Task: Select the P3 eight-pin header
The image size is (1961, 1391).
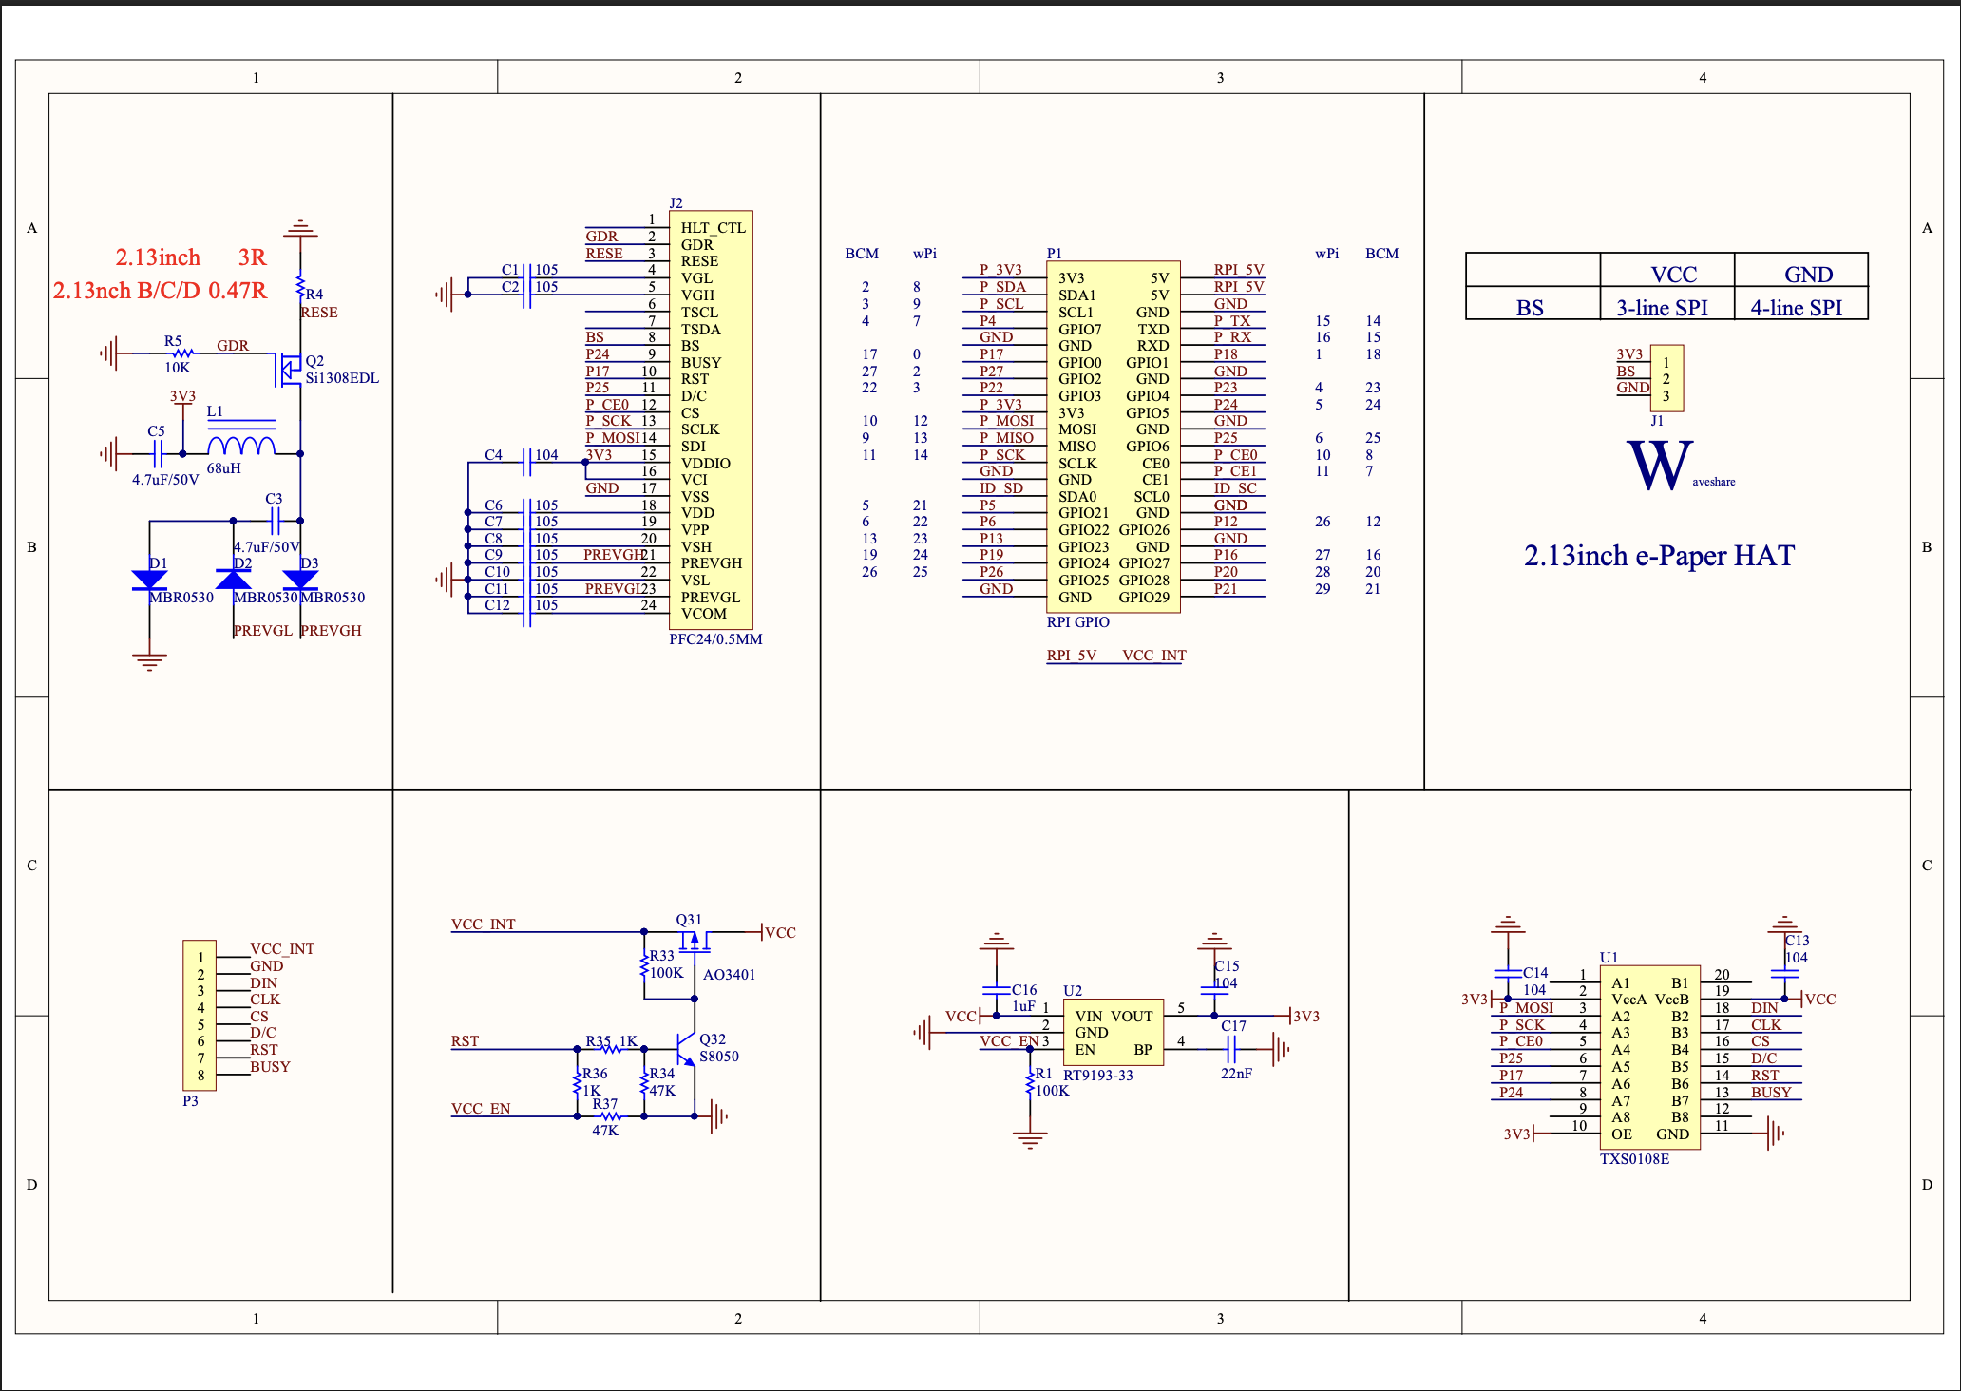Action: tap(200, 1016)
